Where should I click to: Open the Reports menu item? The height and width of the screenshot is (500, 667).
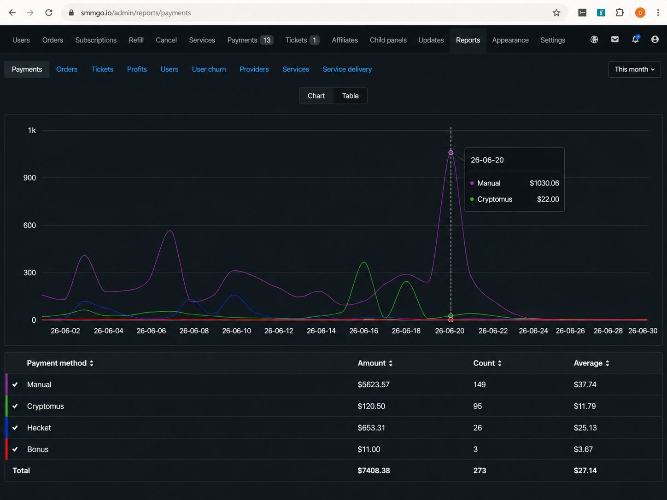coord(468,40)
